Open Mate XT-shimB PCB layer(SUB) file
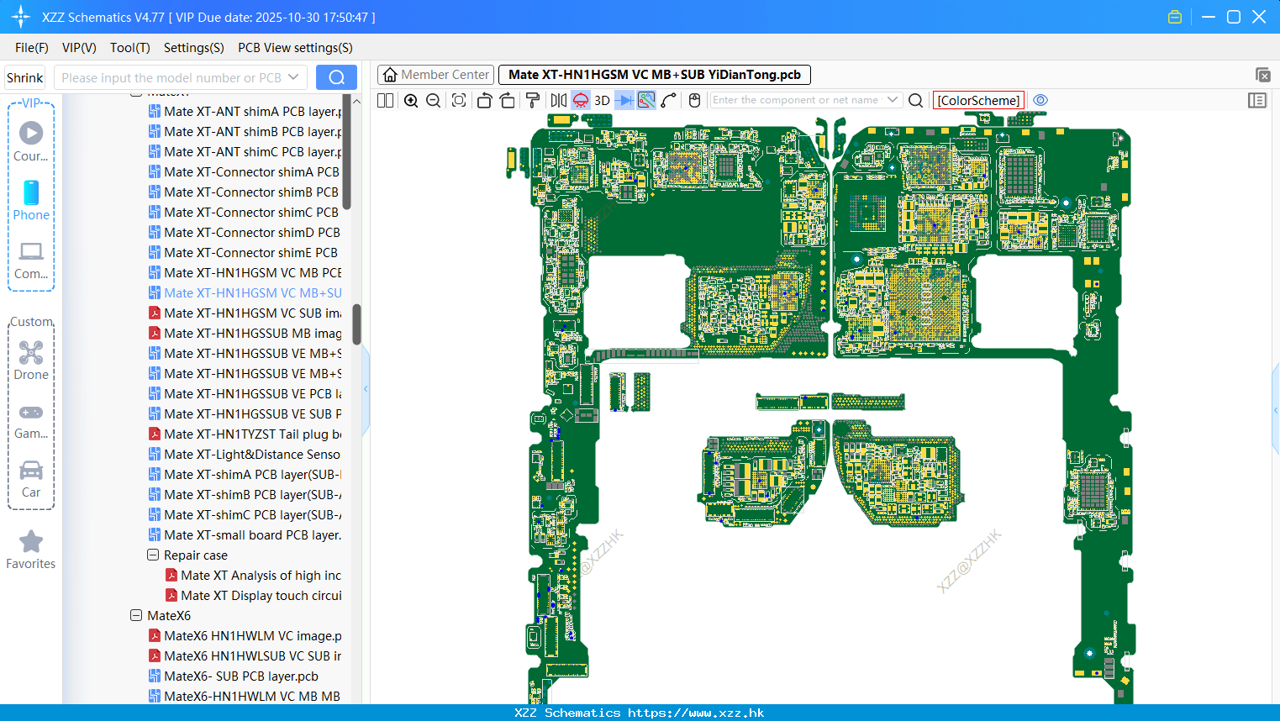The height and width of the screenshot is (721, 1280). 245,494
